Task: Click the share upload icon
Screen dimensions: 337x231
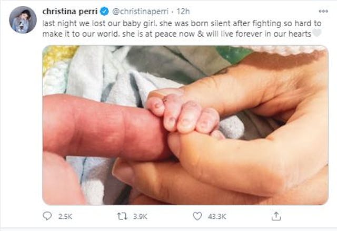Action: click(x=275, y=215)
